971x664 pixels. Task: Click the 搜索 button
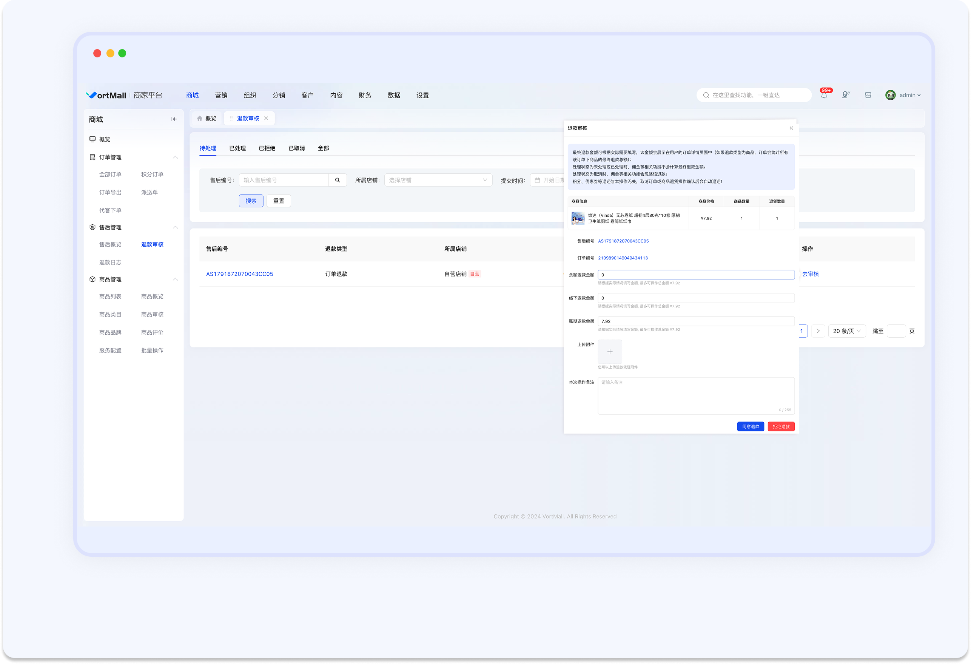(251, 201)
